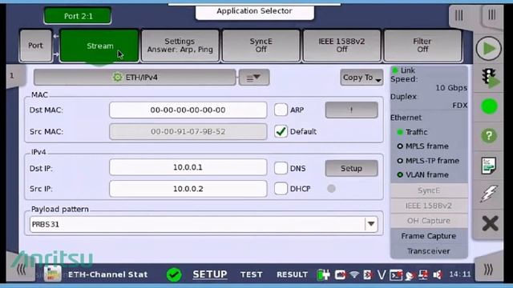The height and width of the screenshot is (288, 513).
Task: Click the green checkmark status icon
Action: pos(174,274)
